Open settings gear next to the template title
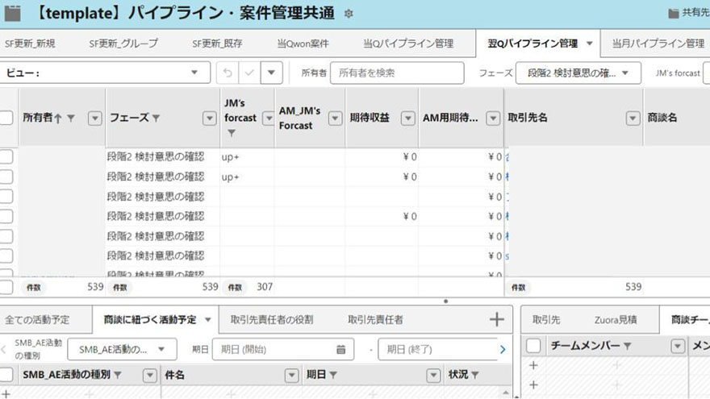Image resolution: width=710 pixels, height=399 pixels. (349, 14)
